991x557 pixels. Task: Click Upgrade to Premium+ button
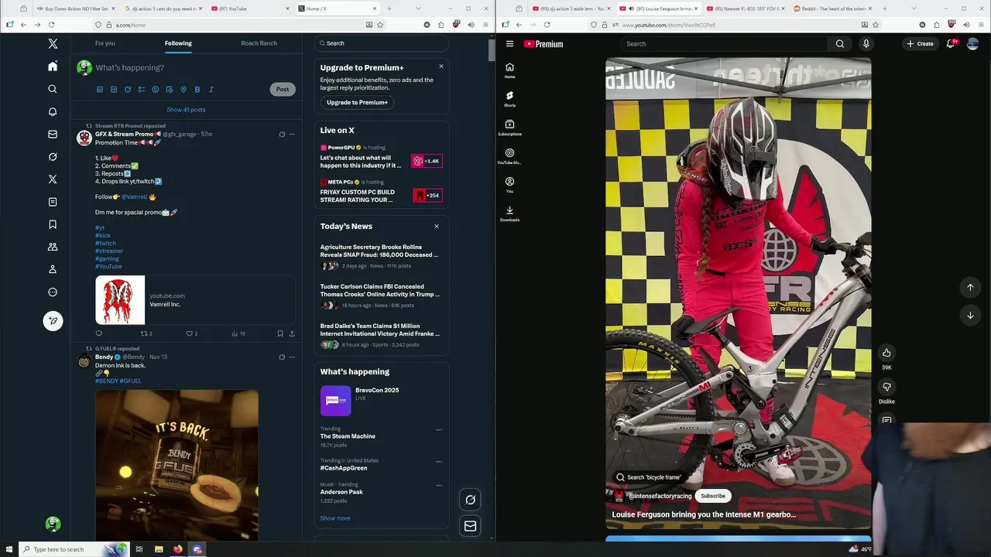357,102
